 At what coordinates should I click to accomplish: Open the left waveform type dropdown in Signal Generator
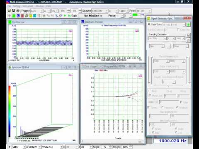[x=157, y=46]
